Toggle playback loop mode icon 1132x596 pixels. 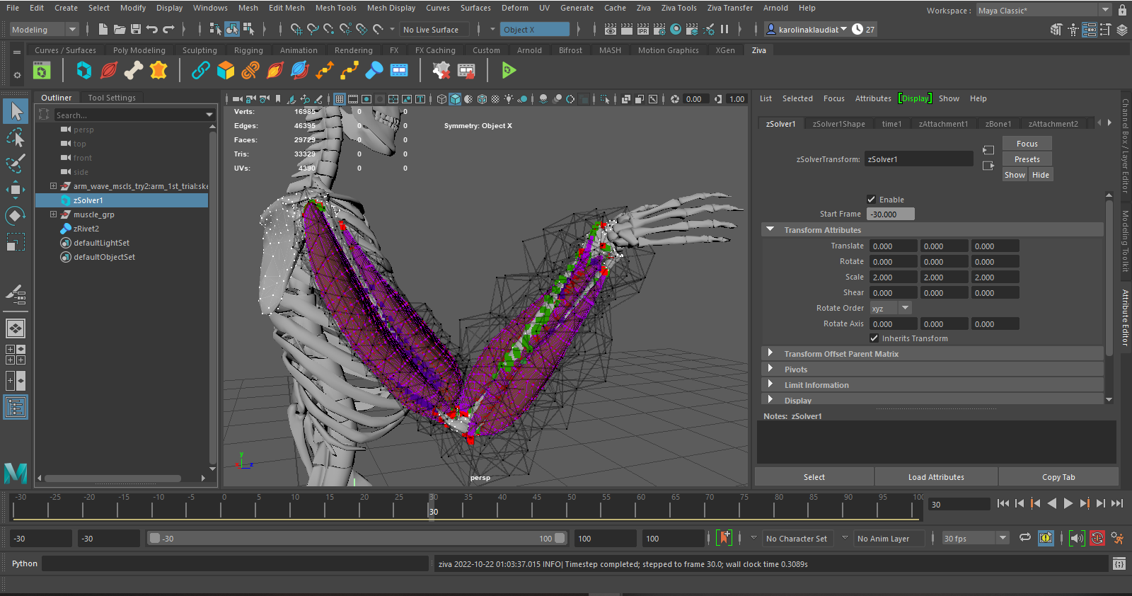(x=1024, y=538)
